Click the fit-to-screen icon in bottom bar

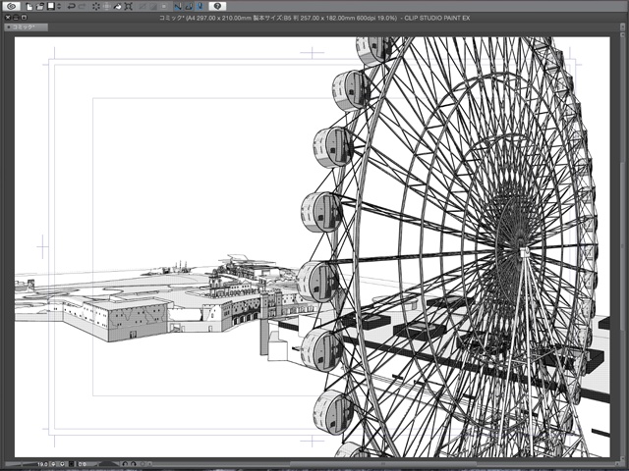[72, 464]
